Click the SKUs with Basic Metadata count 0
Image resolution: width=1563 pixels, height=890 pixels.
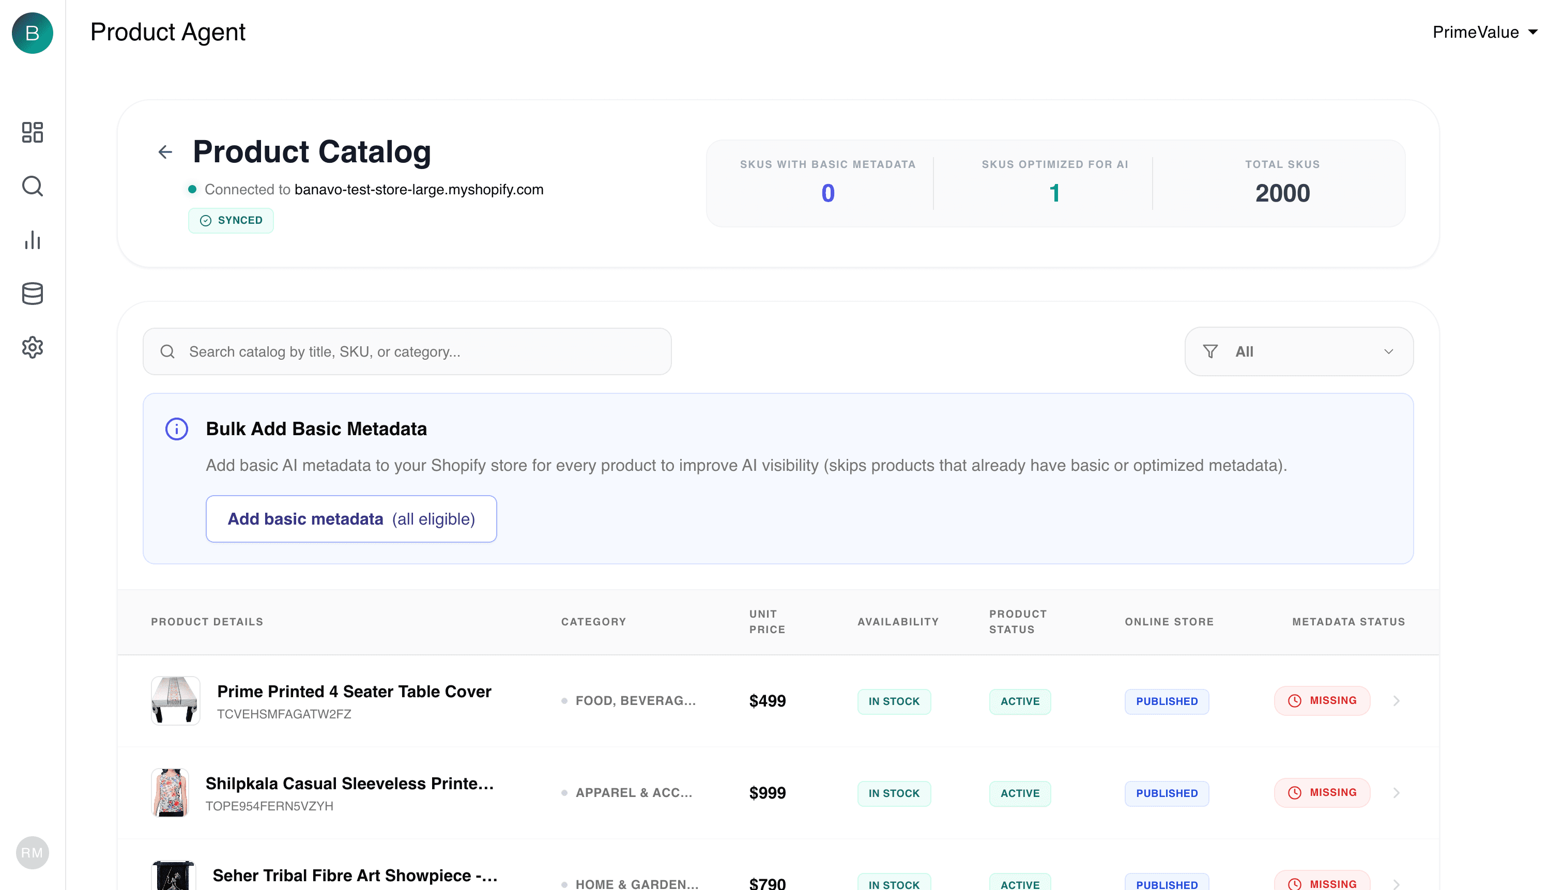pyautogui.click(x=828, y=193)
